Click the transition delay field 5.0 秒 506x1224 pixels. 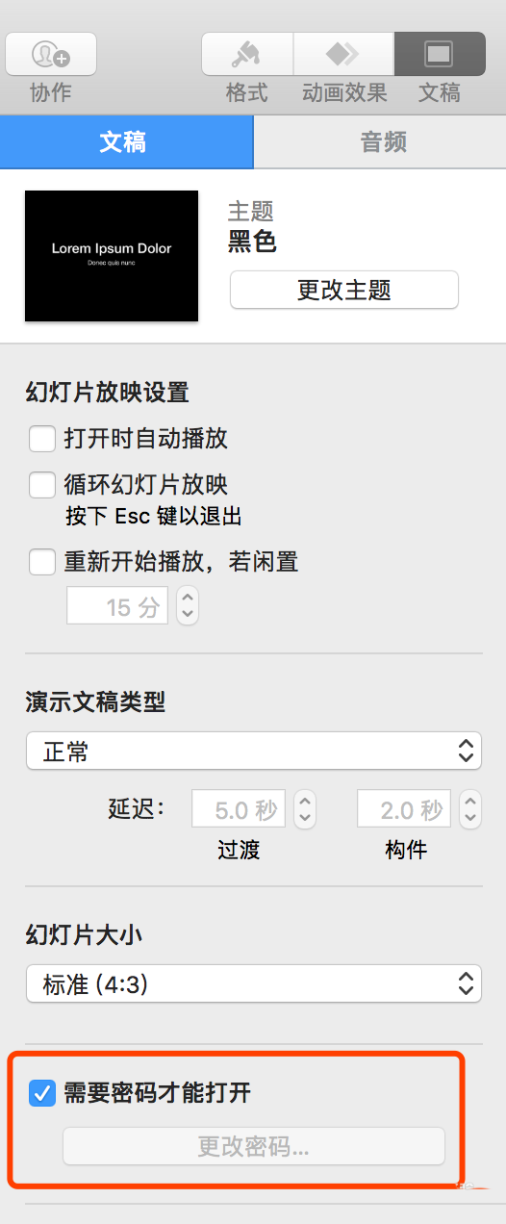[240, 809]
